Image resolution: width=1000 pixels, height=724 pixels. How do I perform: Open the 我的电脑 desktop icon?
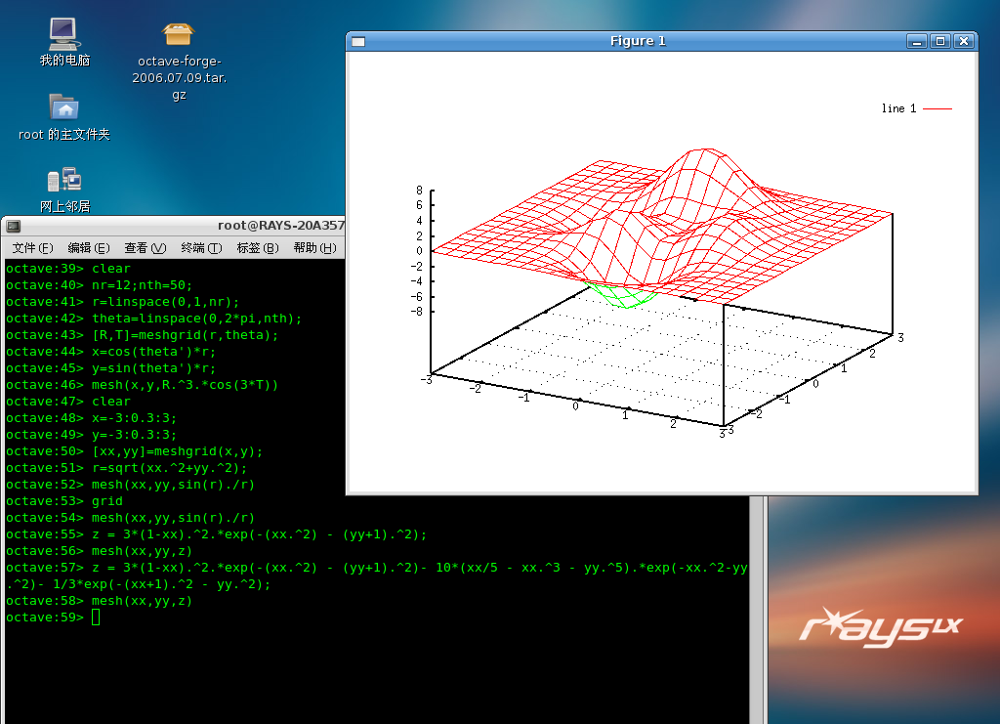[x=64, y=35]
